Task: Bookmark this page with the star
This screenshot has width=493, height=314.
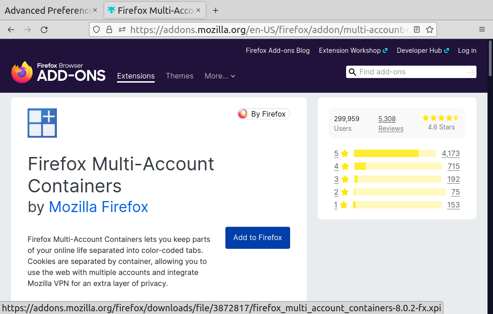Action: coord(430,29)
